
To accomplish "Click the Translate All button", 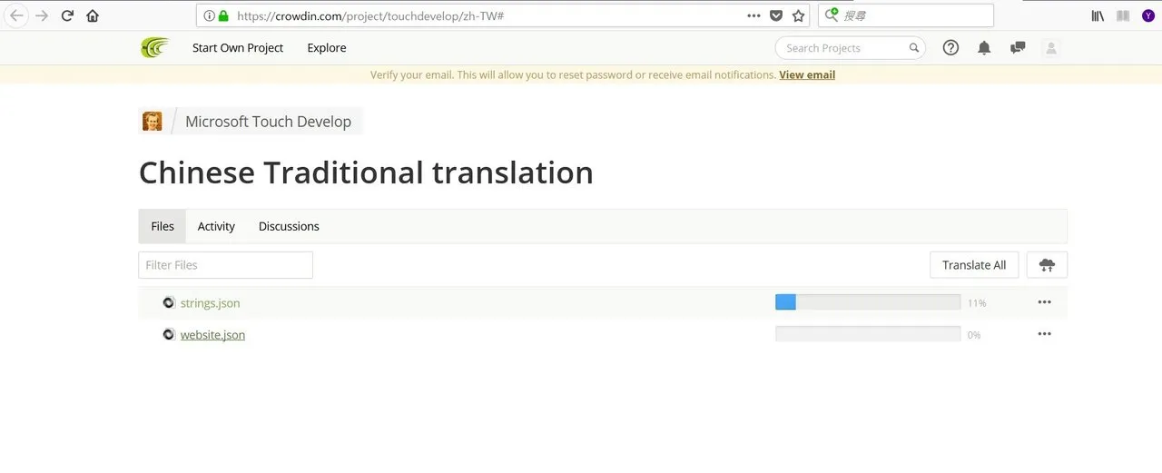I will coord(974,265).
